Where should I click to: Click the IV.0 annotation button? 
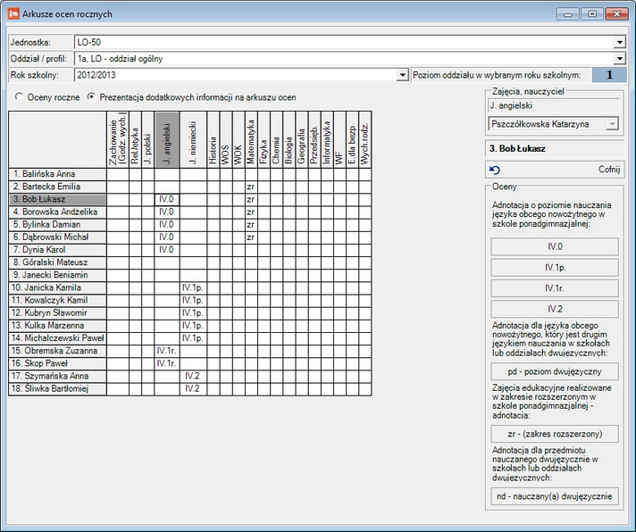pos(555,246)
